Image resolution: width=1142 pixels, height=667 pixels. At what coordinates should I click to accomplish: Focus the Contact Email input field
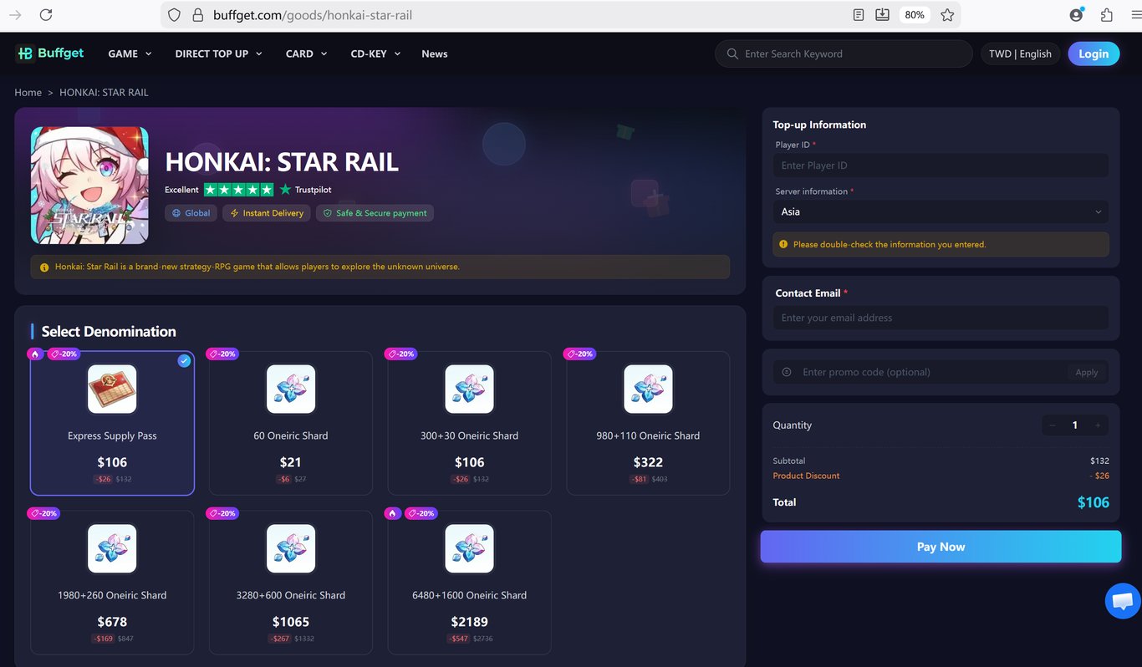(941, 318)
